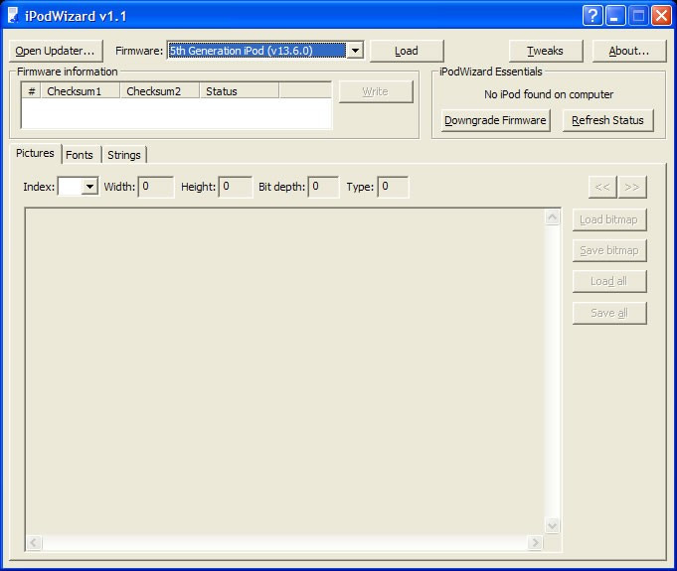Click the Type value field

coord(393,187)
